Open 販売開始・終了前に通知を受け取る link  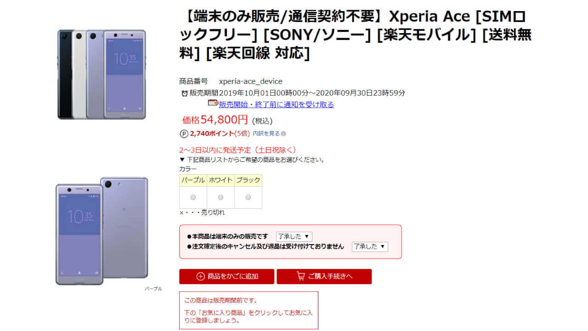(277, 104)
